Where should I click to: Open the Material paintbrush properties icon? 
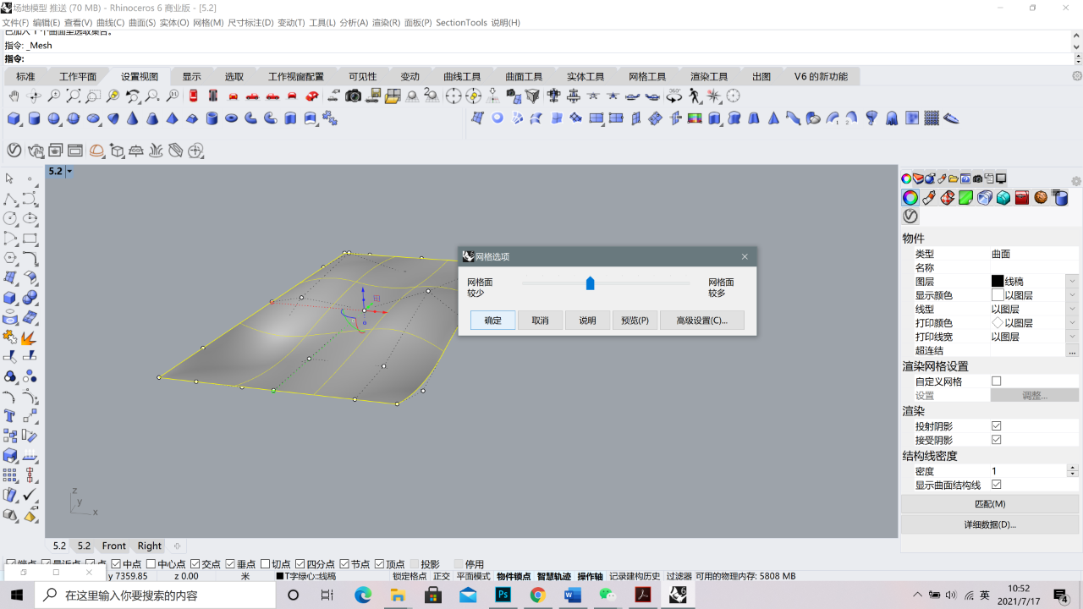pyautogui.click(x=928, y=198)
